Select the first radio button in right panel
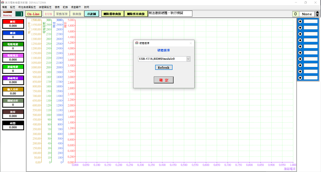The height and width of the screenshot is (172, 321). point(301,21)
